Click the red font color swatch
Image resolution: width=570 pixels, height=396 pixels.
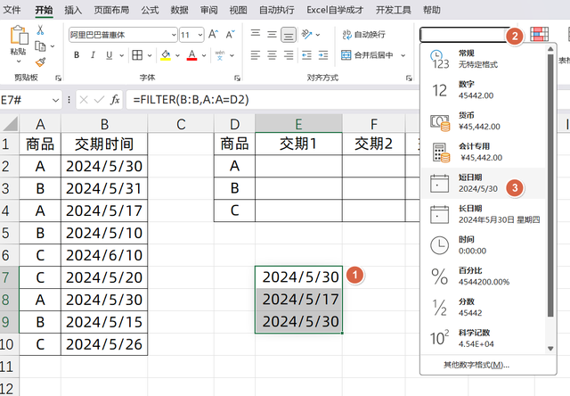191,55
